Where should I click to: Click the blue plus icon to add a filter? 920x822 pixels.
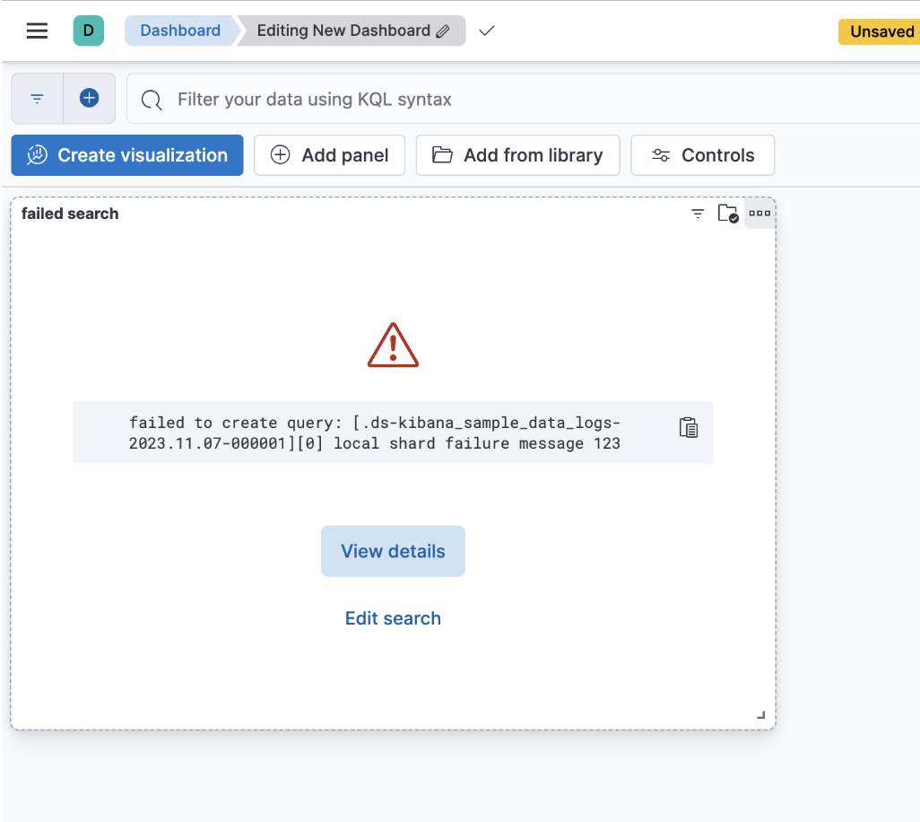click(x=89, y=99)
